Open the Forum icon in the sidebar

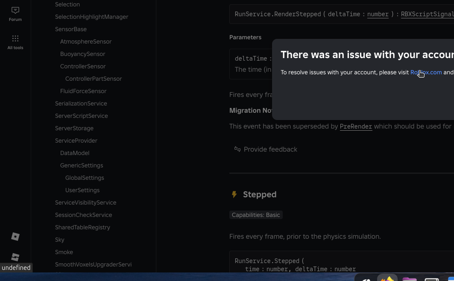click(x=15, y=14)
